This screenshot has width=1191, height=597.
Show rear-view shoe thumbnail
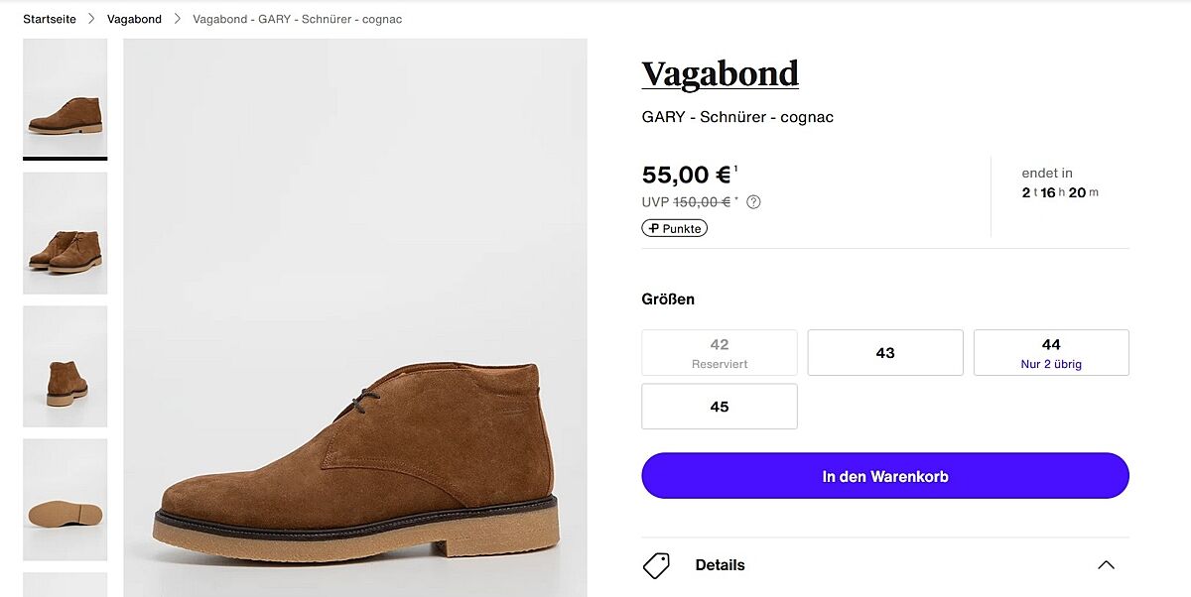[x=66, y=367]
